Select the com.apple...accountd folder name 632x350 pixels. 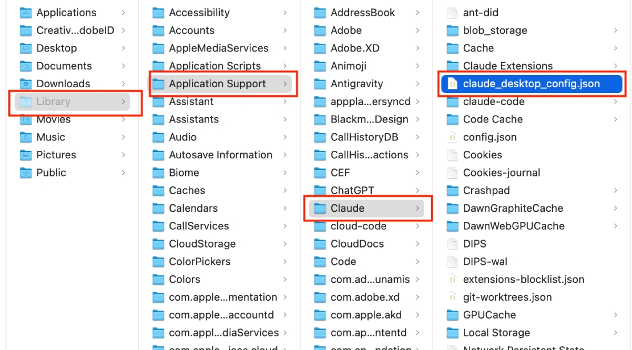coord(221,315)
